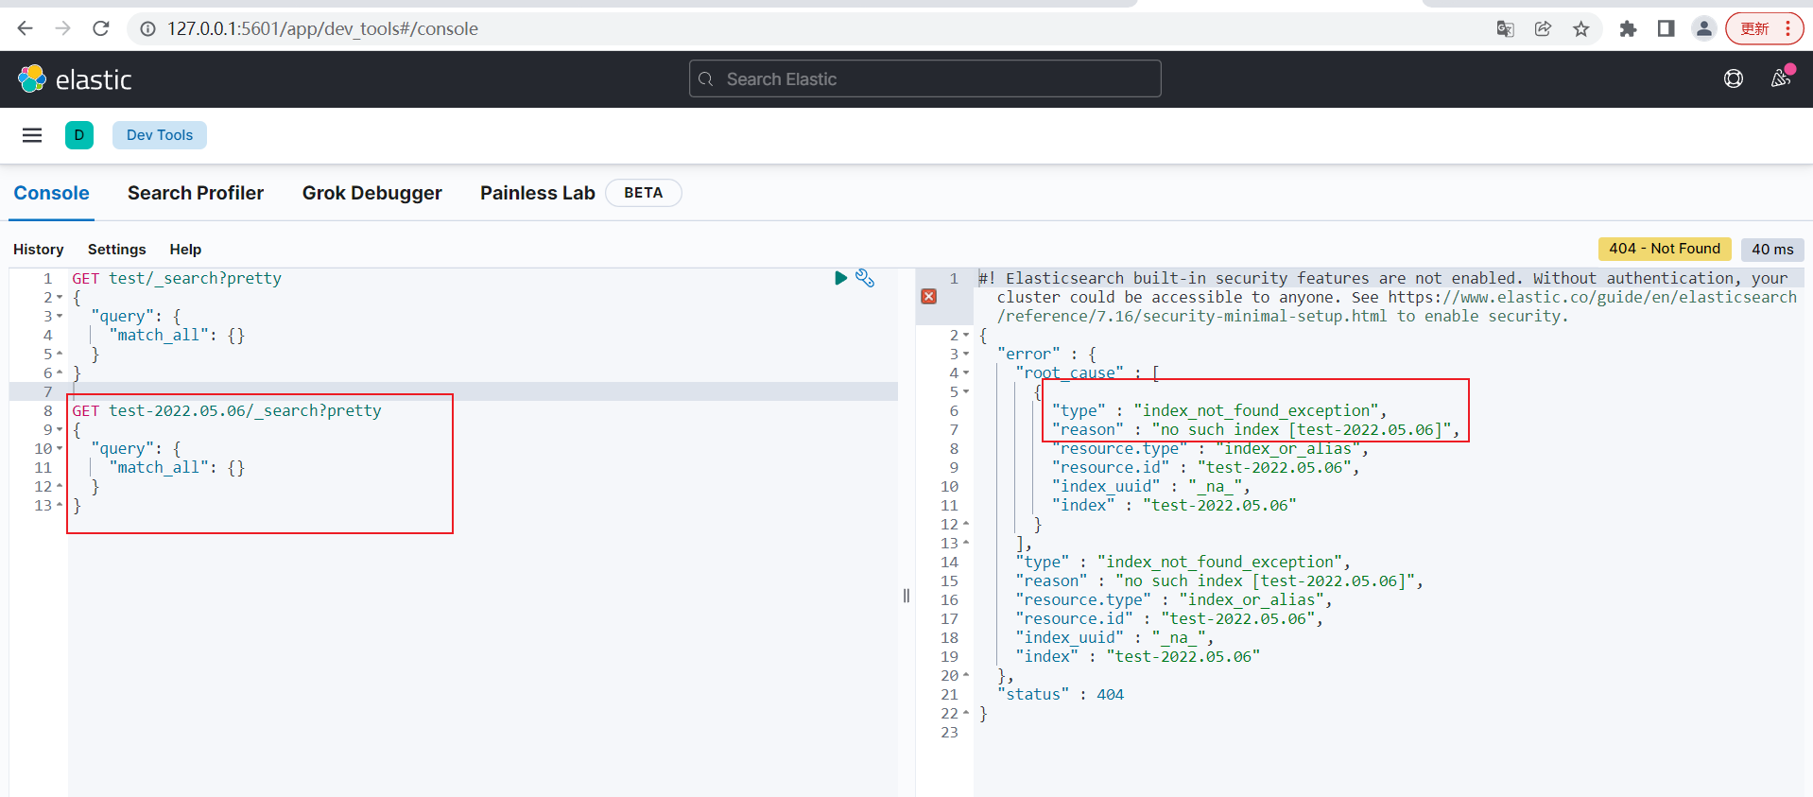Click the "match_all": {} on editor line 11

click(x=177, y=467)
